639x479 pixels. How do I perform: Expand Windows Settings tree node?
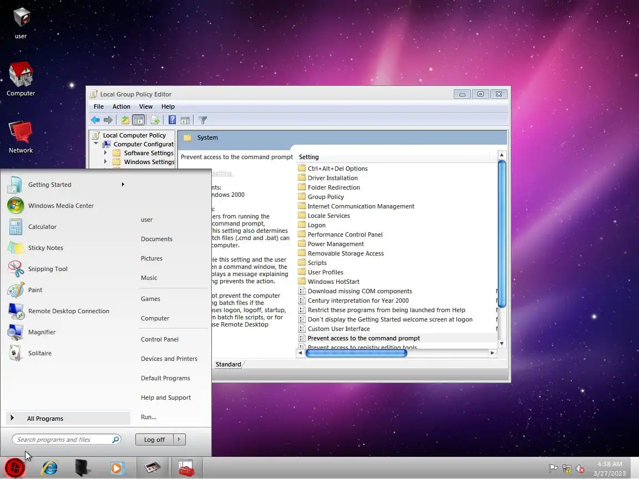(x=105, y=162)
